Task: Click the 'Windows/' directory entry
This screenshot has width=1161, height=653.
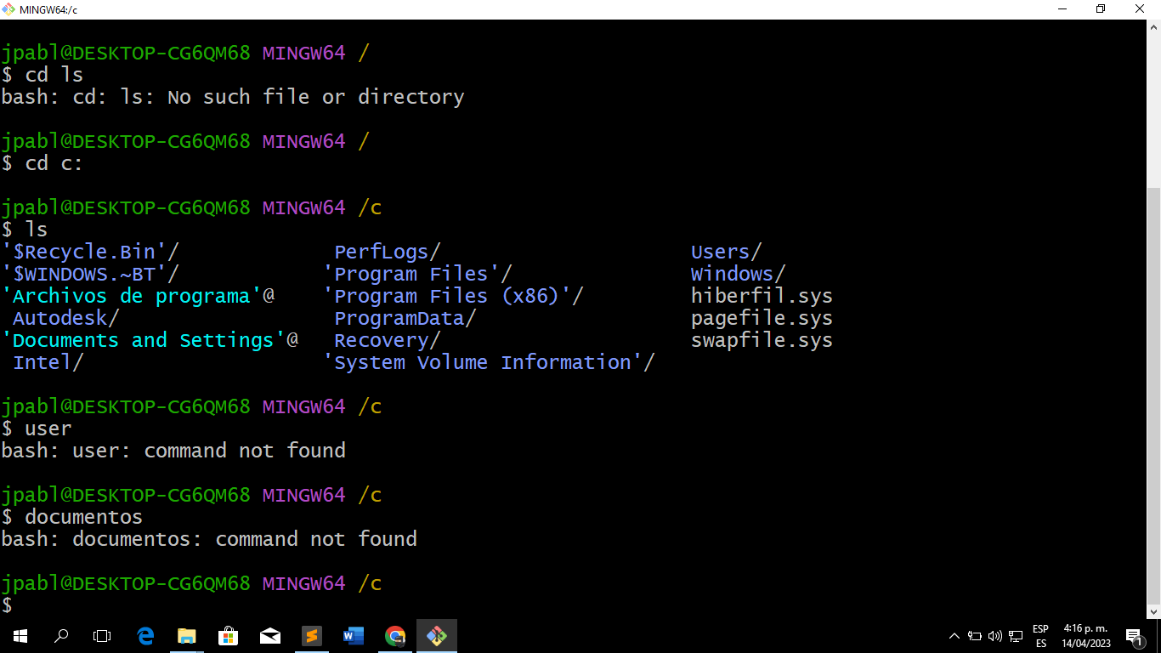Action: (x=738, y=274)
